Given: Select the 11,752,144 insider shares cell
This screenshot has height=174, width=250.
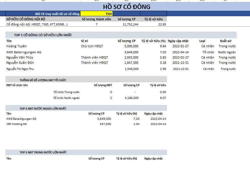Looking at the screenshot, I should pos(126,25).
